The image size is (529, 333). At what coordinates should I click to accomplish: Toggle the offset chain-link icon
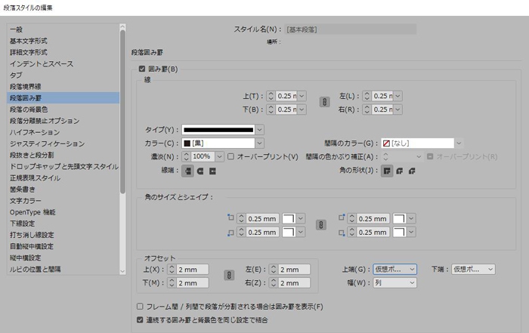click(x=226, y=276)
